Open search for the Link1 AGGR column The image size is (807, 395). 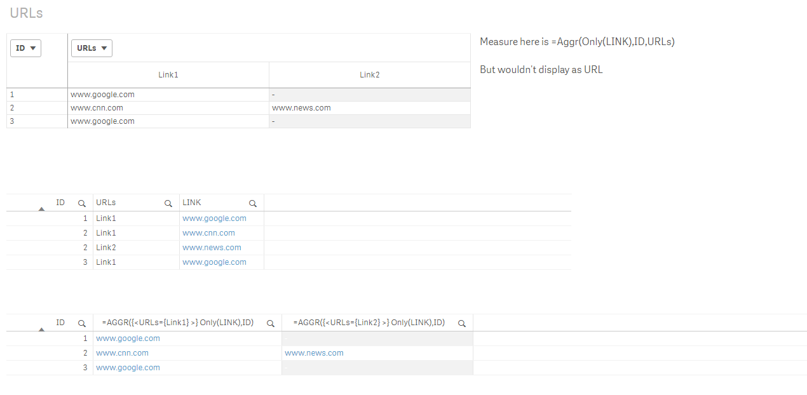pos(271,323)
